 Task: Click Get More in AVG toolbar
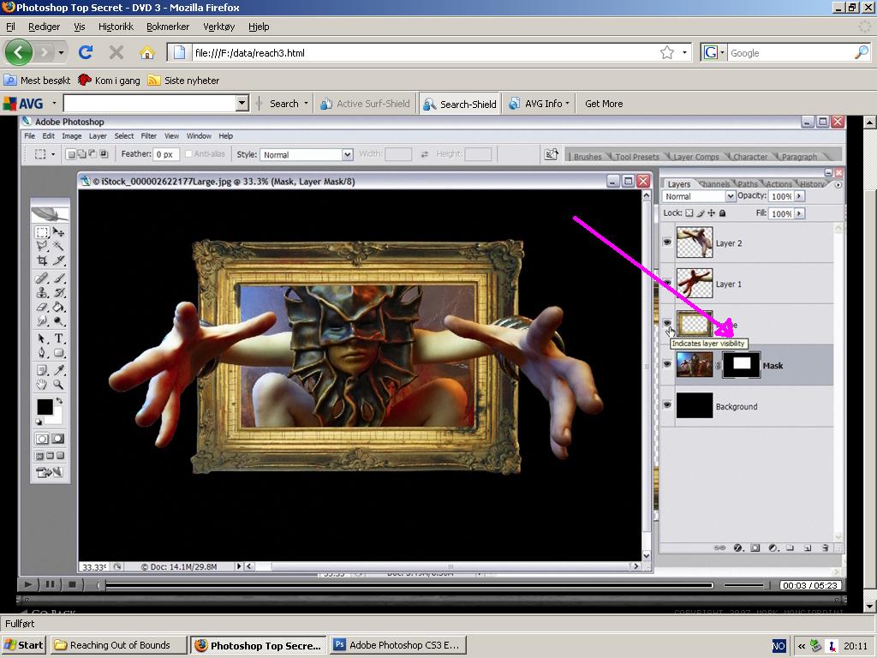[604, 104]
